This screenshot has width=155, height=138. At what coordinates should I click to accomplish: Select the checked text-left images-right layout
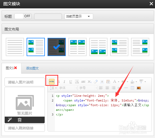57,47
